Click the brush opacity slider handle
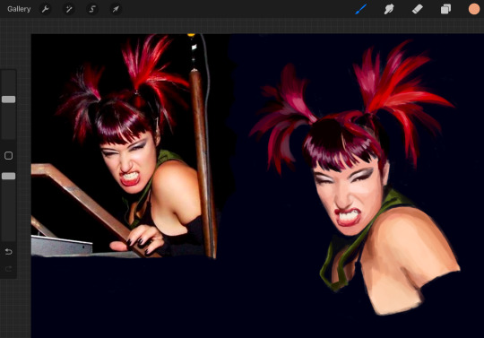Screen dimensions: 484x338 pos(8,176)
